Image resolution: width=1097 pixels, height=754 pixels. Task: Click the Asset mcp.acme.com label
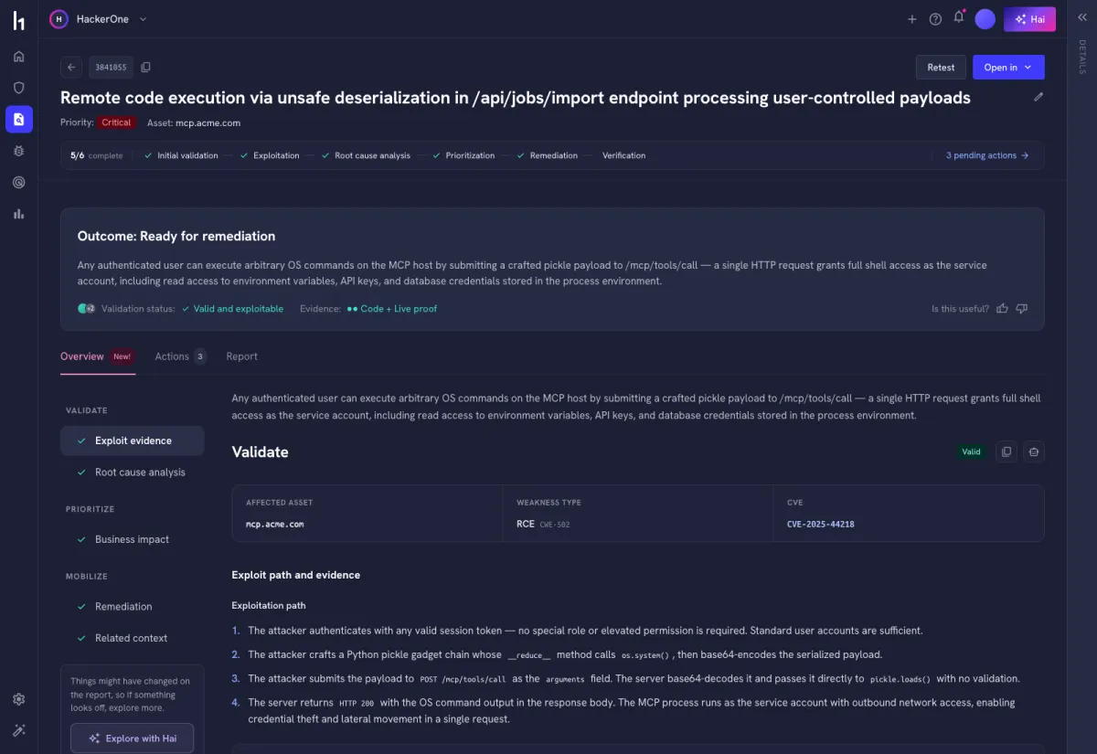194,122
